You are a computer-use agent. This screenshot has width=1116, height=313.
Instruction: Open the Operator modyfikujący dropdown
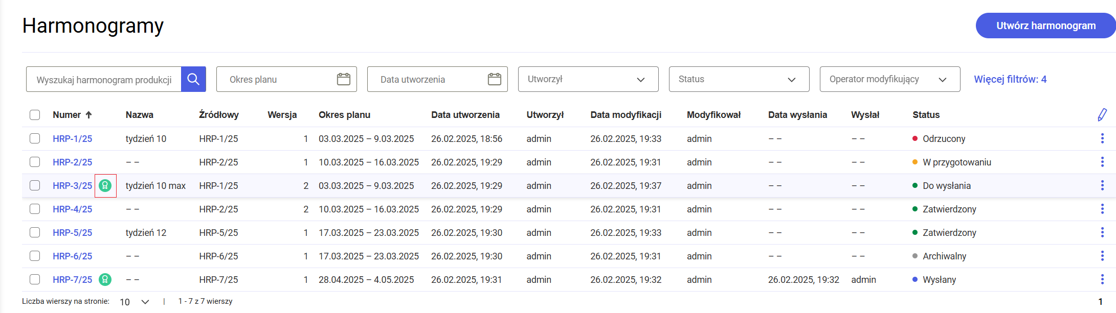pos(889,79)
